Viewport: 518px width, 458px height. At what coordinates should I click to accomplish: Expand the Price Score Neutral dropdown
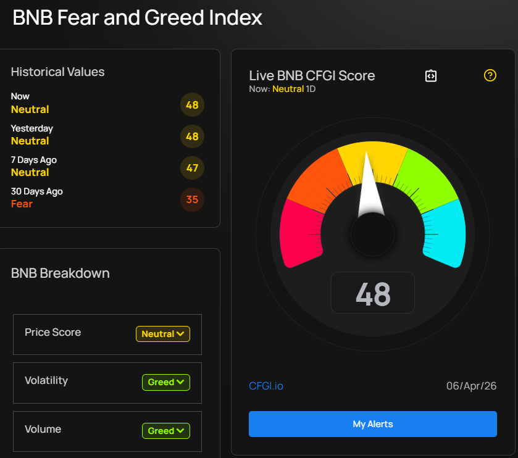coord(163,334)
